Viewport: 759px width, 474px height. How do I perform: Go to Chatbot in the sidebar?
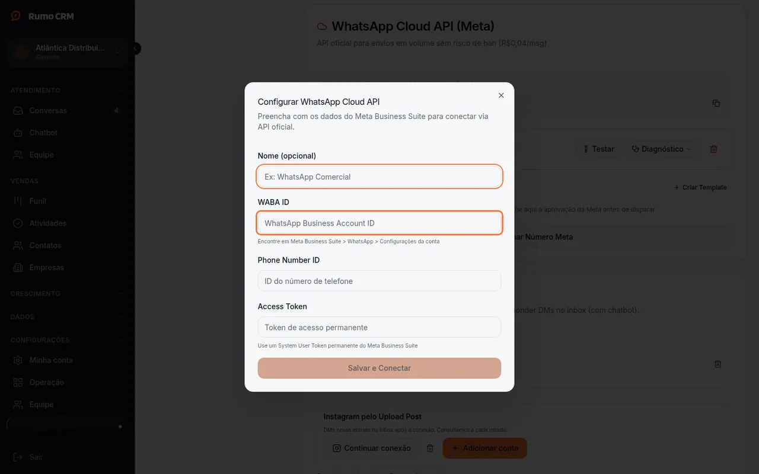point(68,133)
